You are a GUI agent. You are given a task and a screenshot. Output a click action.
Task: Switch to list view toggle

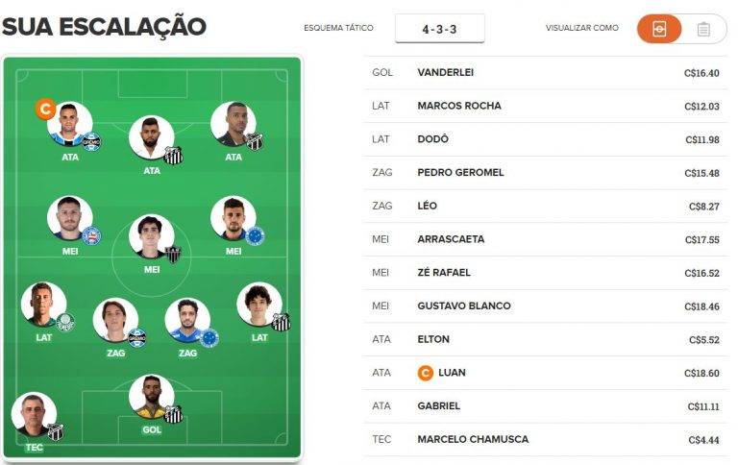703,29
